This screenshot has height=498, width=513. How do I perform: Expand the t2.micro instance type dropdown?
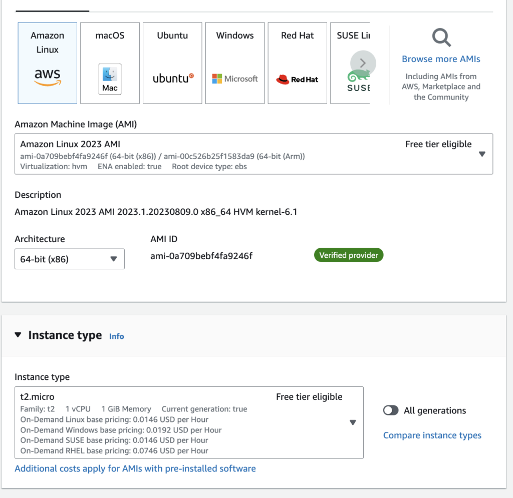coord(352,422)
